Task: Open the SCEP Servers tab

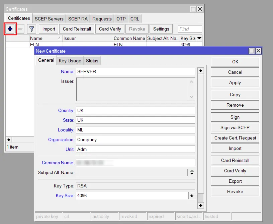Action: [49, 19]
